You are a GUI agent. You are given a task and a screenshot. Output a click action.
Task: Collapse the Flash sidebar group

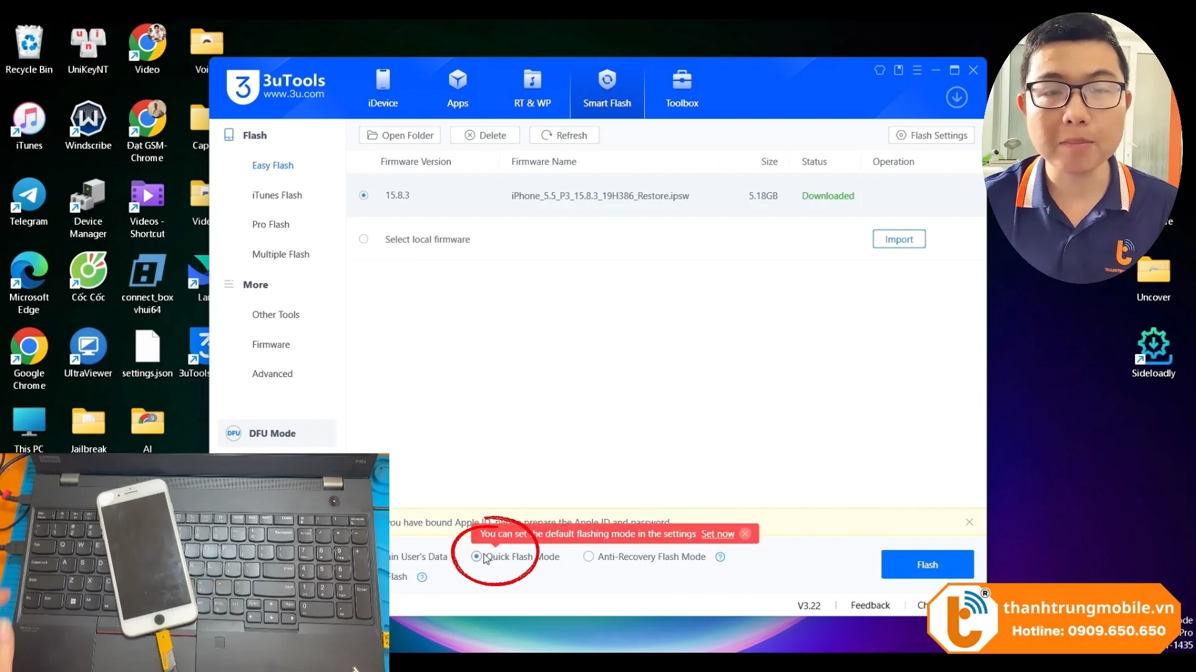point(254,135)
